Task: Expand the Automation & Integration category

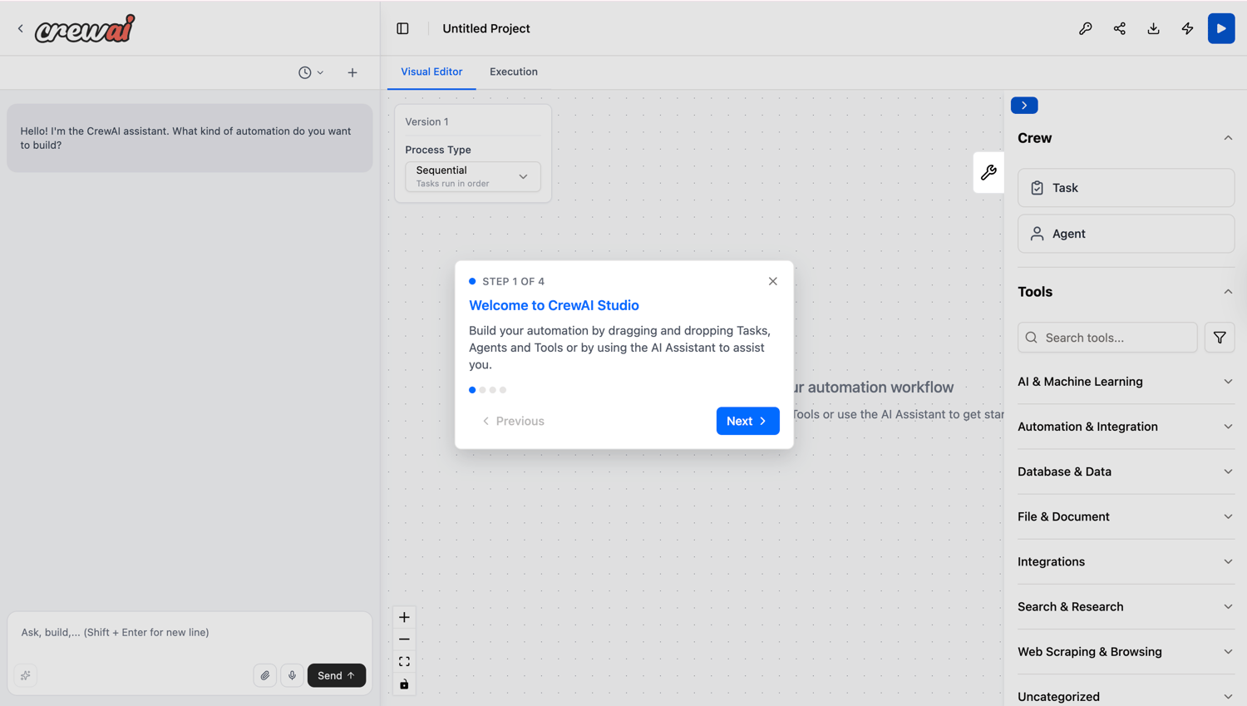Action: point(1126,427)
